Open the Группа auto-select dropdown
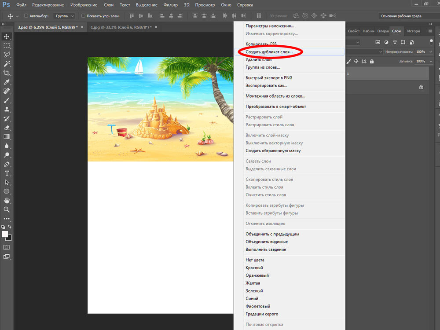The image size is (440, 330). click(x=64, y=16)
